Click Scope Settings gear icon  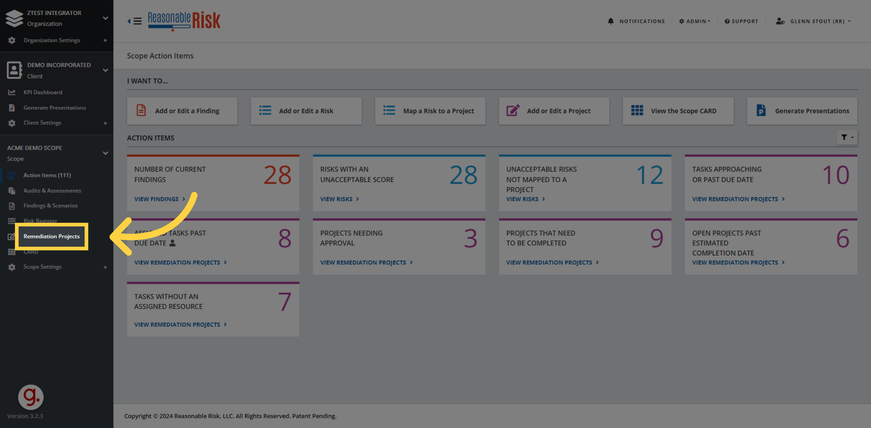[12, 267]
